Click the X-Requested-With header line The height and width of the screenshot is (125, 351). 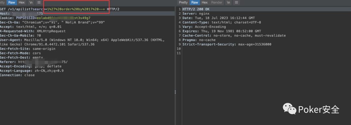pyautogui.click(x=33, y=31)
